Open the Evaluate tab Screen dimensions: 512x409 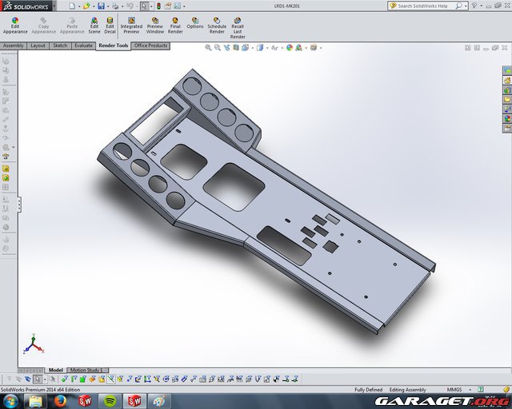pyautogui.click(x=83, y=46)
